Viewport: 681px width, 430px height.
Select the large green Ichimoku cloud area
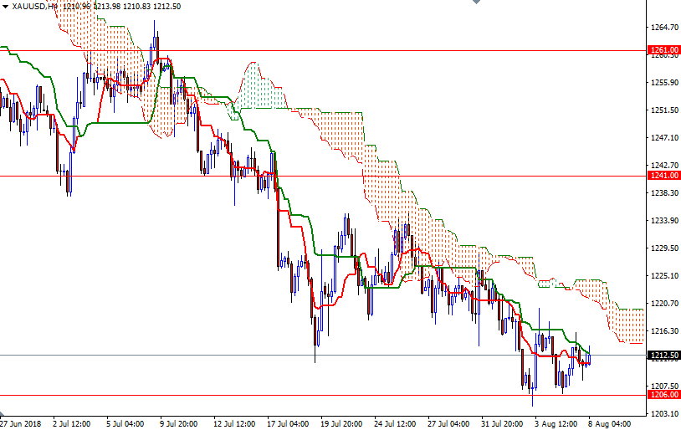pos(257,88)
